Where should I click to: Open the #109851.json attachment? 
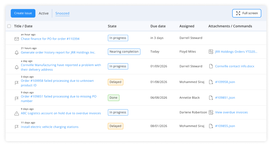click(225, 98)
